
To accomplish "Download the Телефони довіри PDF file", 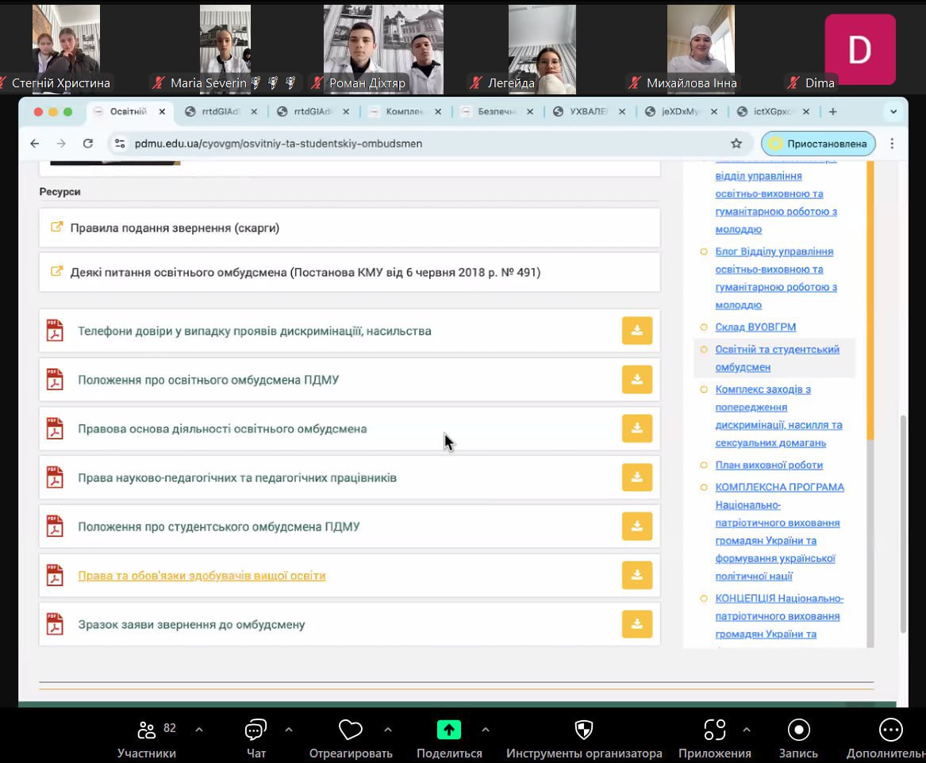I will tap(636, 331).
